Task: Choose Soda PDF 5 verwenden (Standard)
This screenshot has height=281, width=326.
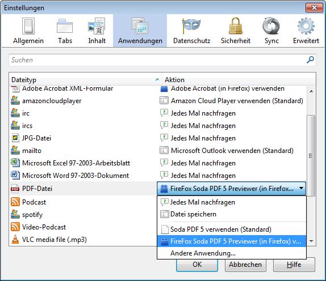Action: 232,229
